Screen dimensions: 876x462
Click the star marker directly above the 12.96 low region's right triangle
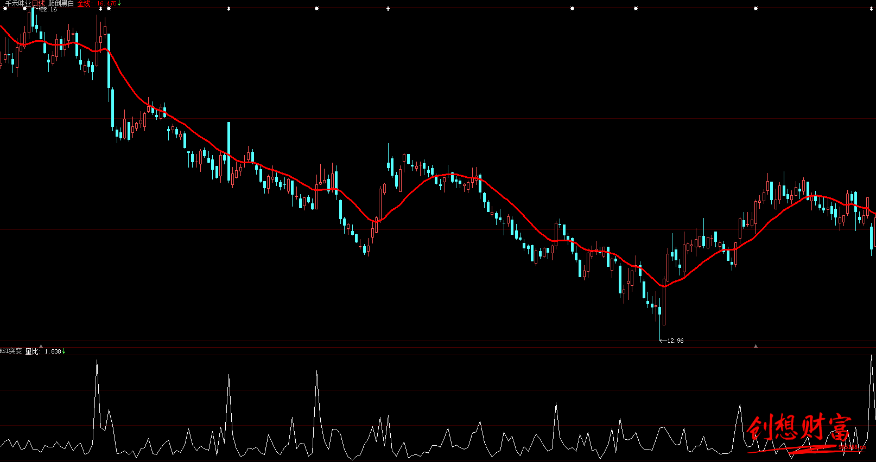756,9
